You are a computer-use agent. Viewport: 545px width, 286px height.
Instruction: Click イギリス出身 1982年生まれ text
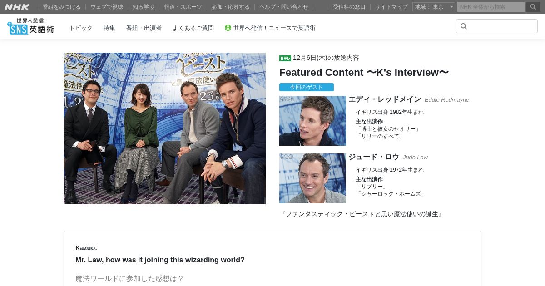pyautogui.click(x=390, y=112)
